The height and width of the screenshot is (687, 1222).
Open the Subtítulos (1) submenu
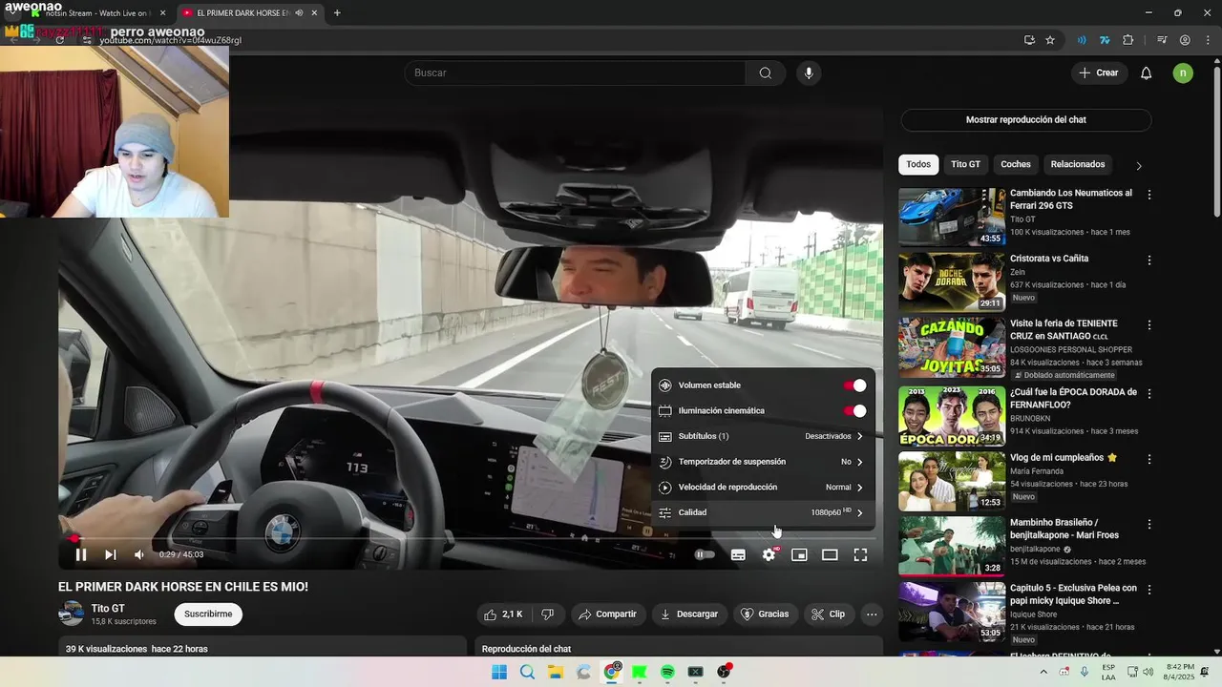click(x=762, y=436)
